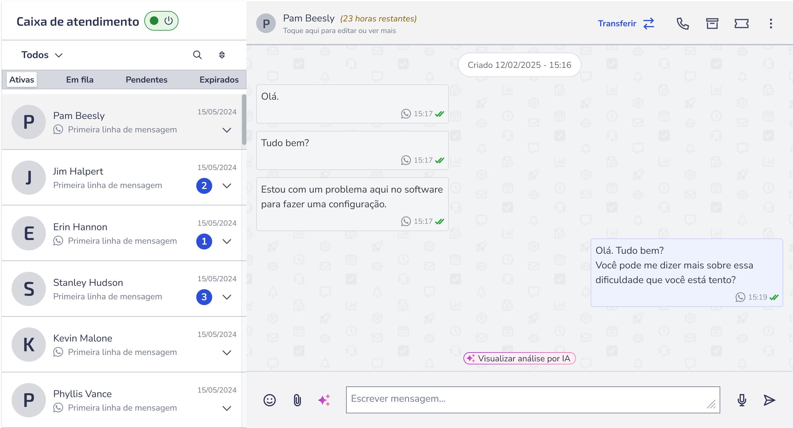Expand Jim Halpert conversation chevron
This screenshot has width=793, height=428.
point(227,186)
